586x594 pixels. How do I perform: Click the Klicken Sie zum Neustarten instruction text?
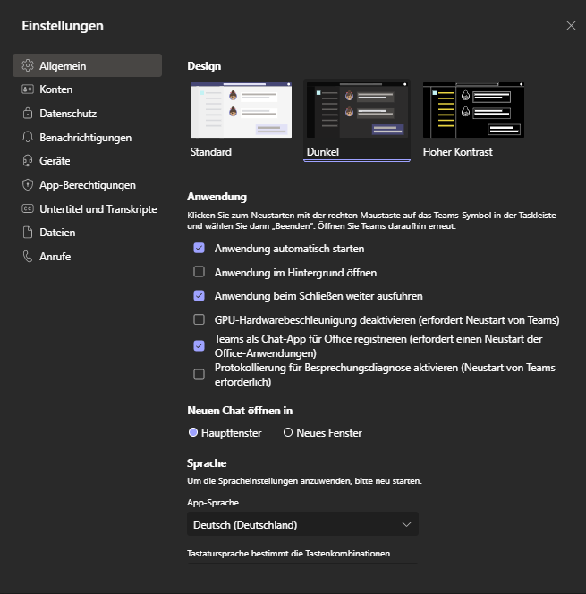(371, 220)
